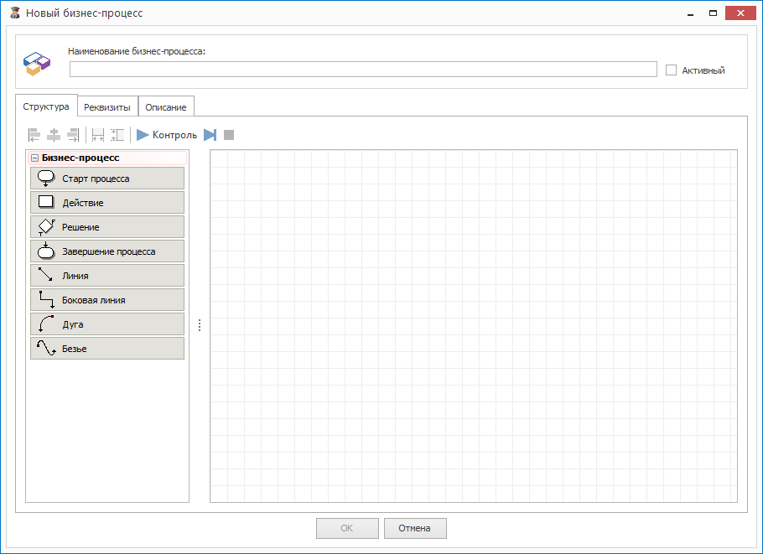Select the Действие rectangle tool
The width and height of the screenshot is (763, 554).
point(107,202)
